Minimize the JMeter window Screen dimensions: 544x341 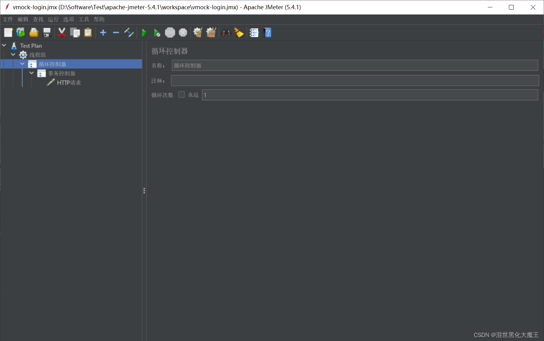click(490, 7)
